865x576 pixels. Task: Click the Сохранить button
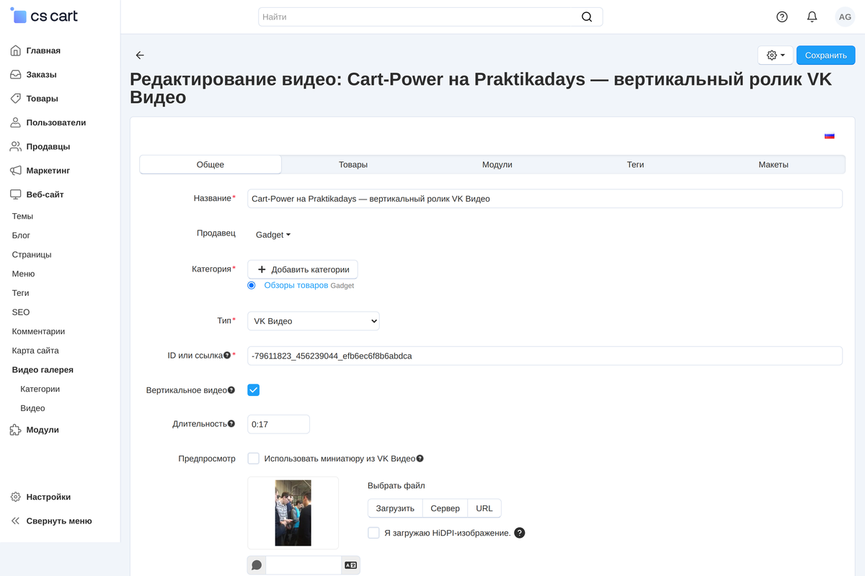[x=826, y=55]
